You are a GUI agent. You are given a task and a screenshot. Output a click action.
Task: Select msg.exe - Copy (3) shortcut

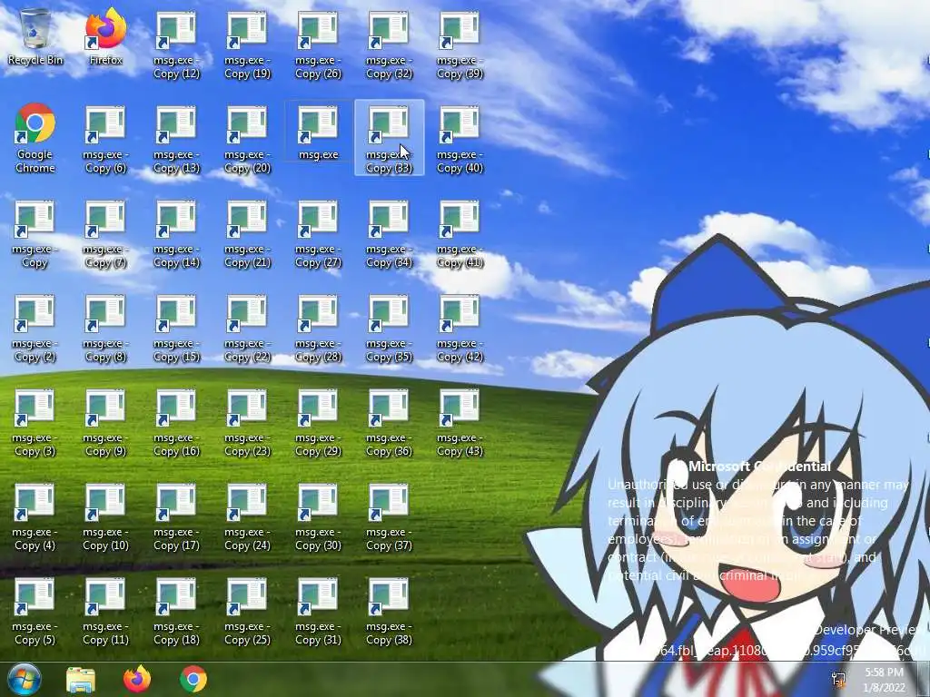[x=35, y=422]
